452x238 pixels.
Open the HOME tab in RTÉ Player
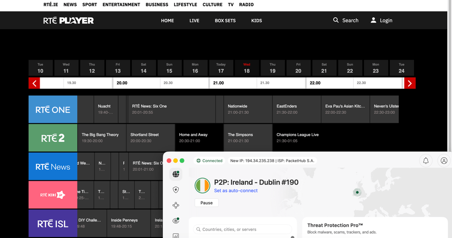coord(167,21)
